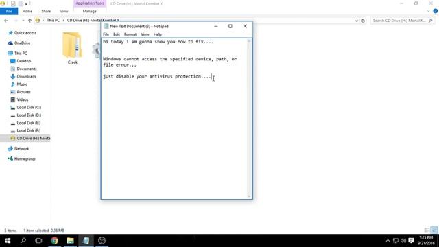Open taskbar search icon
This screenshot has height=247, width=439.
23,241
